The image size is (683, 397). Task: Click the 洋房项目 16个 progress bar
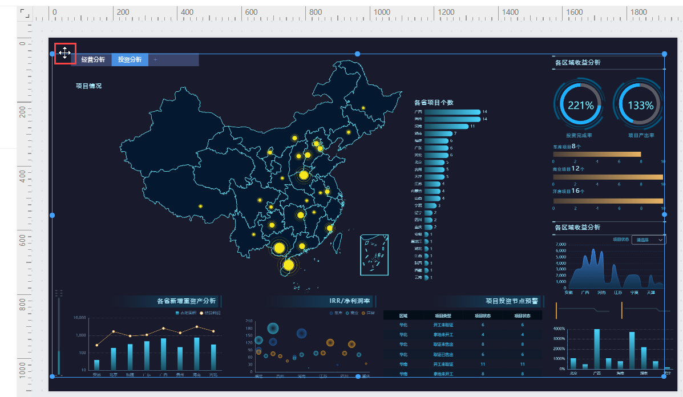[608, 201]
